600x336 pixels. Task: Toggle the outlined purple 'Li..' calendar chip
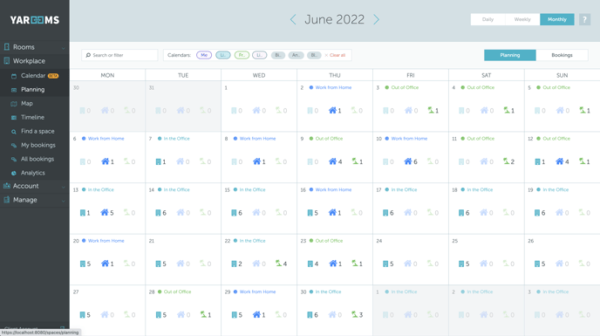(x=259, y=55)
